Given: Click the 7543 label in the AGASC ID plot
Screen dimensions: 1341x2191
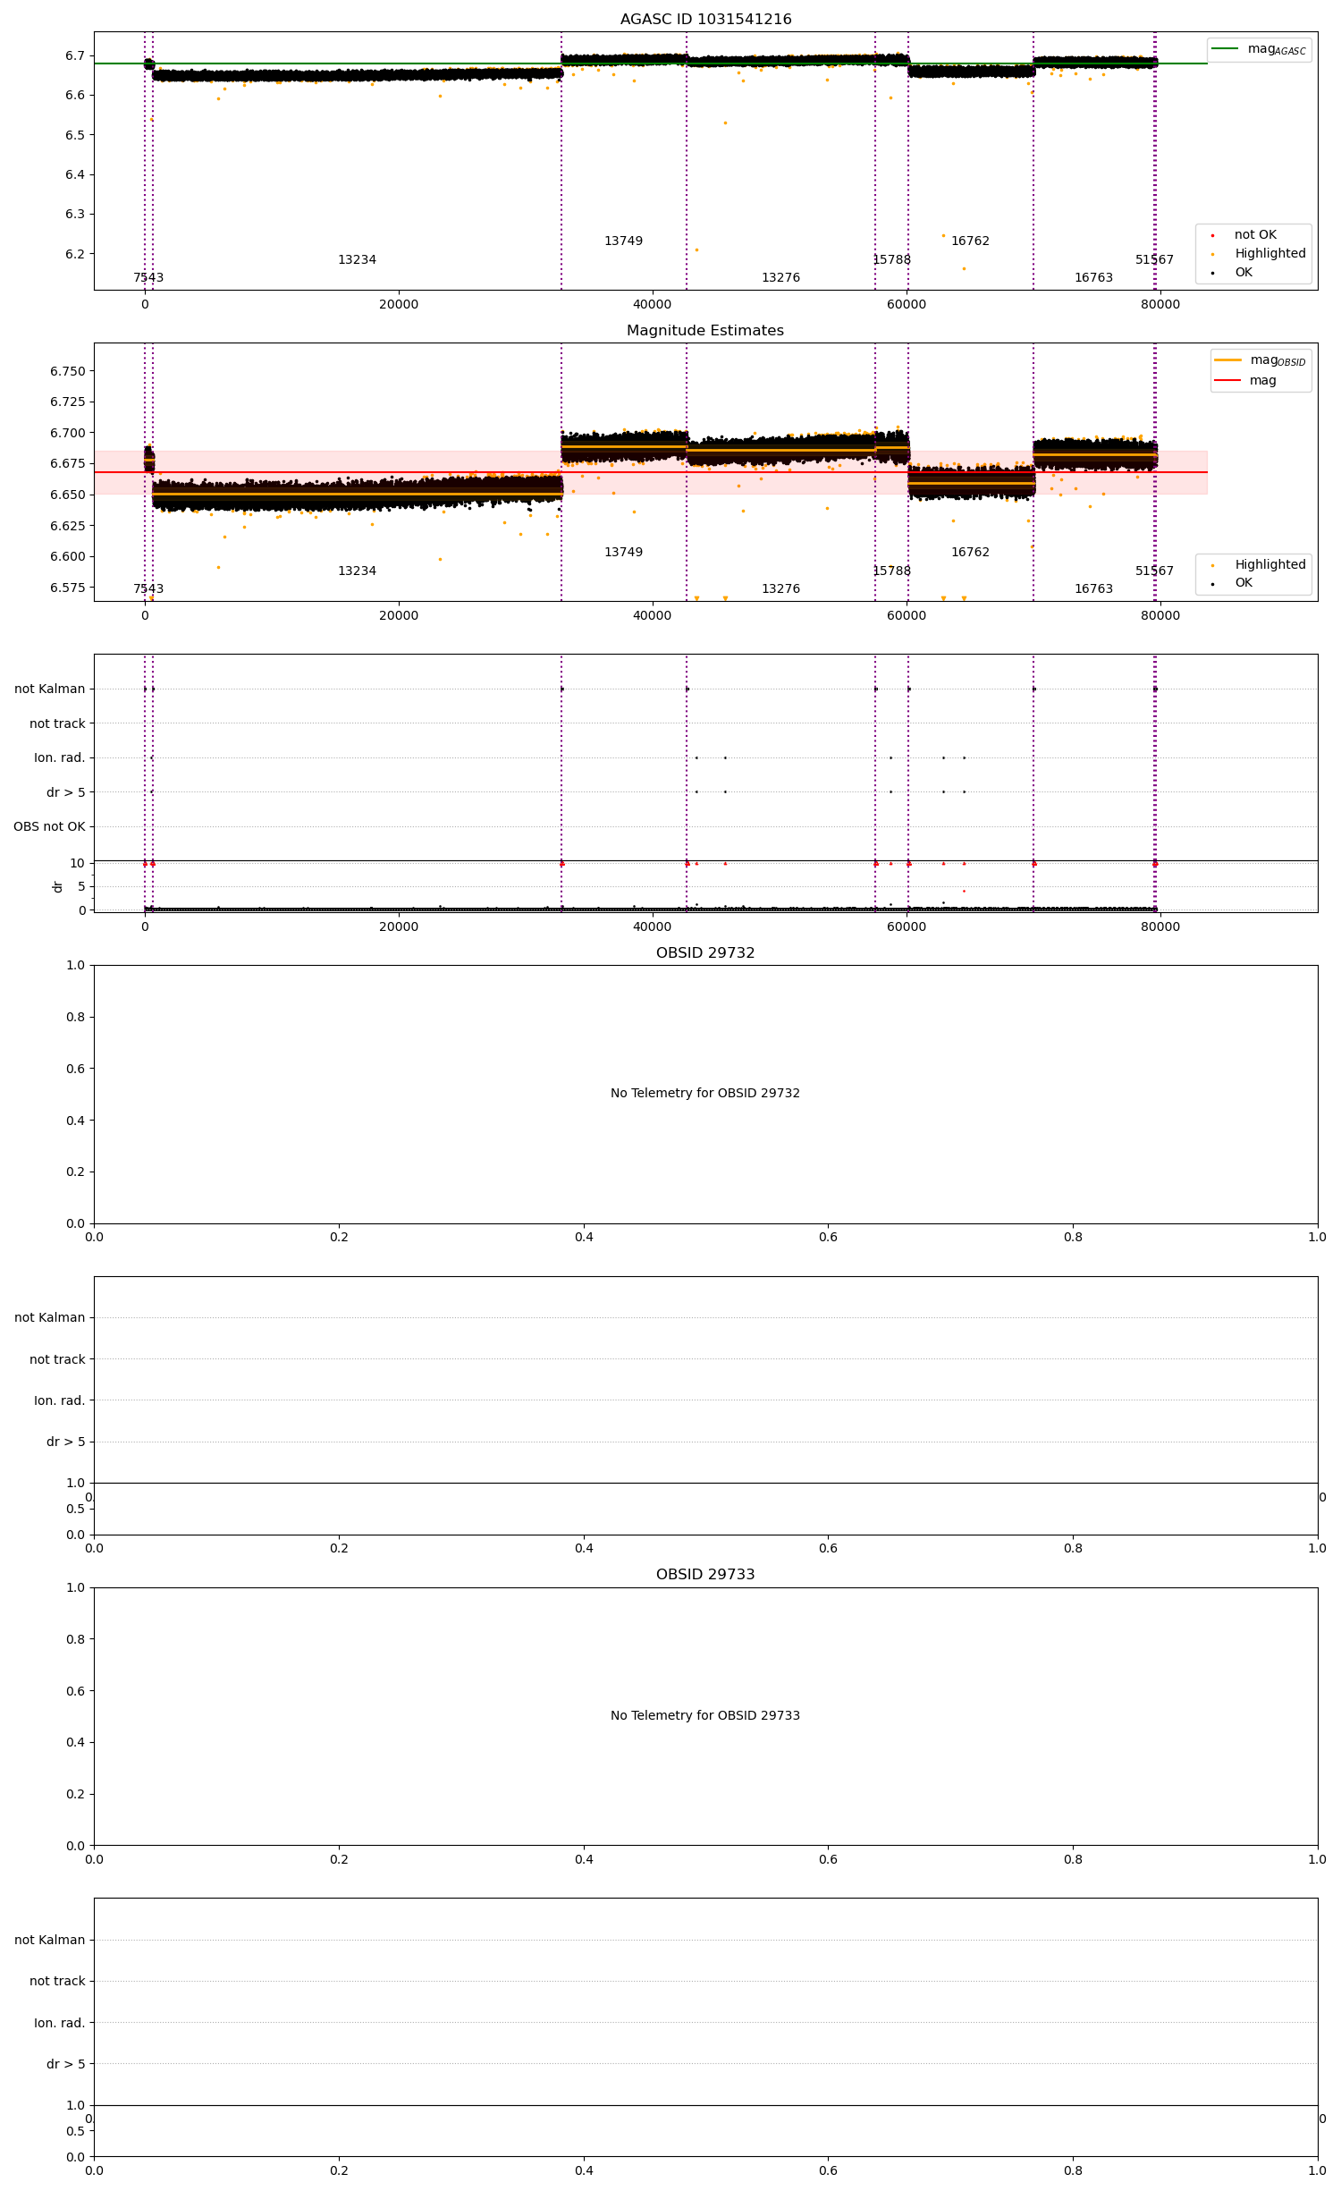Looking at the screenshot, I should coord(148,278).
